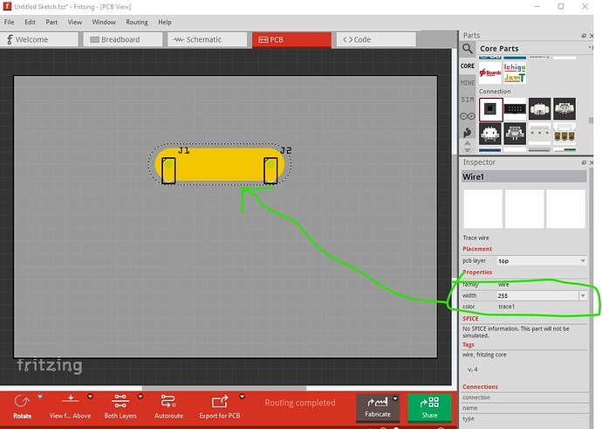Switch to the Welcome tab
This screenshot has height=429, width=602.
(x=39, y=39)
